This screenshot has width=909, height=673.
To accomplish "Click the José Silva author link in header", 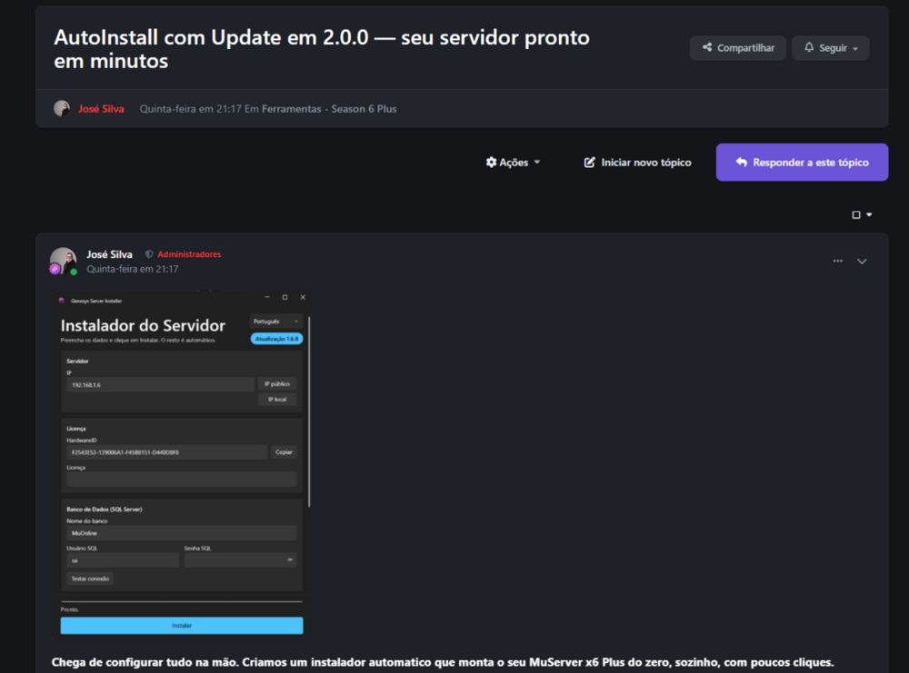I will pos(101,109).
